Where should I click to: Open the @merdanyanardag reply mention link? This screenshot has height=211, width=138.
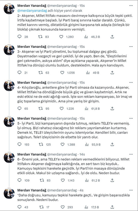32,10
